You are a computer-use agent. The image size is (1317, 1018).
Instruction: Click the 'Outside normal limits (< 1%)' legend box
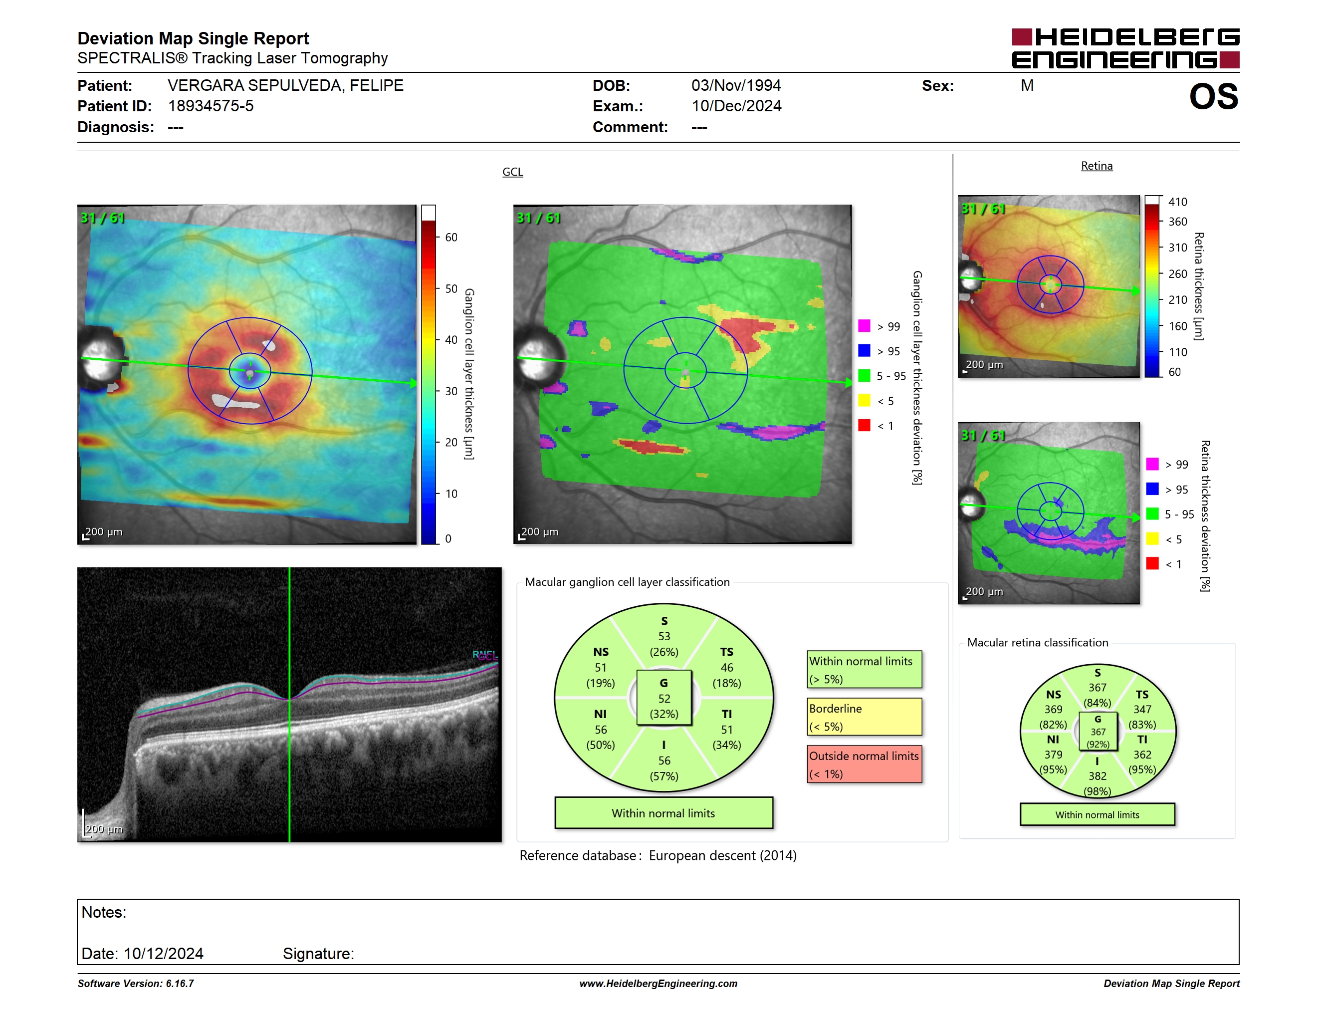[x=864, y=764]
